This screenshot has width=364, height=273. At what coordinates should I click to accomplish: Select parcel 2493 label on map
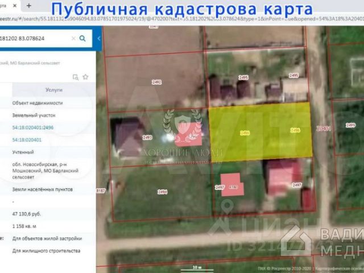(147, 138)
